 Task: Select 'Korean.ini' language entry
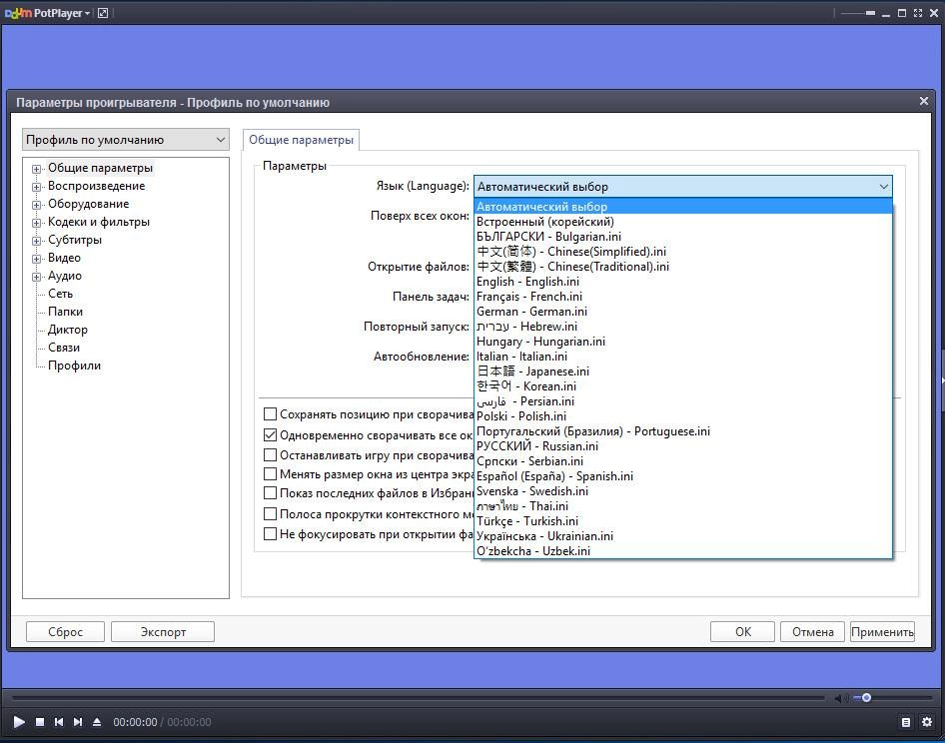pos(683,386)
